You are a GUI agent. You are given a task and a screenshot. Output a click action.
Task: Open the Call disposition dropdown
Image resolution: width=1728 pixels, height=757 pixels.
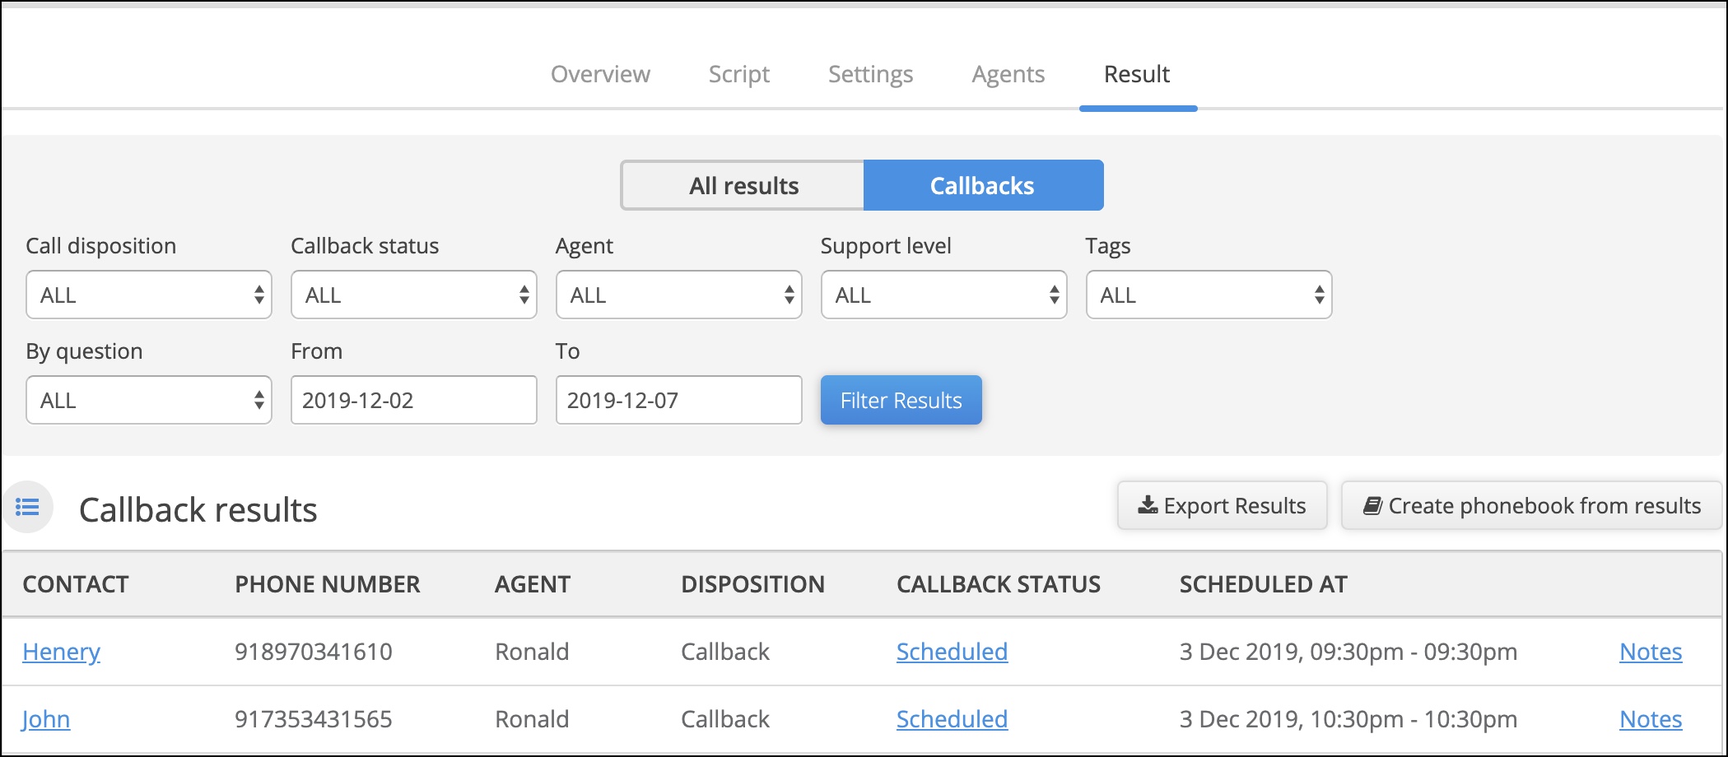pyautogui.click(x=148, y=295)
